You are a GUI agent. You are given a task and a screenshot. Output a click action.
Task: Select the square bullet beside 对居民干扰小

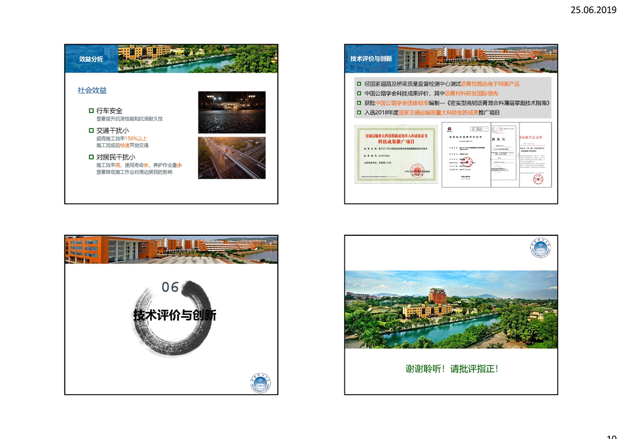click(x=91, y=157)
